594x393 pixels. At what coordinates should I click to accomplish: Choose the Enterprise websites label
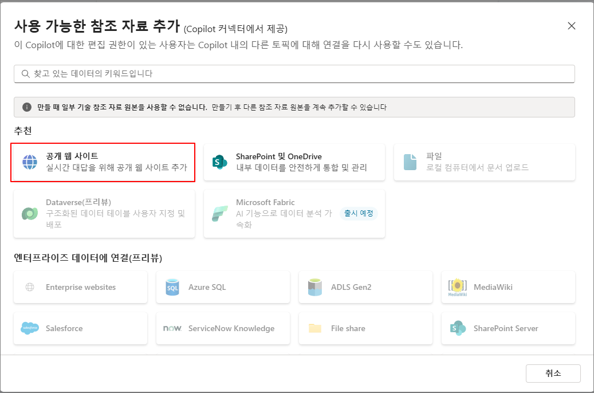(x=81, y=287)
